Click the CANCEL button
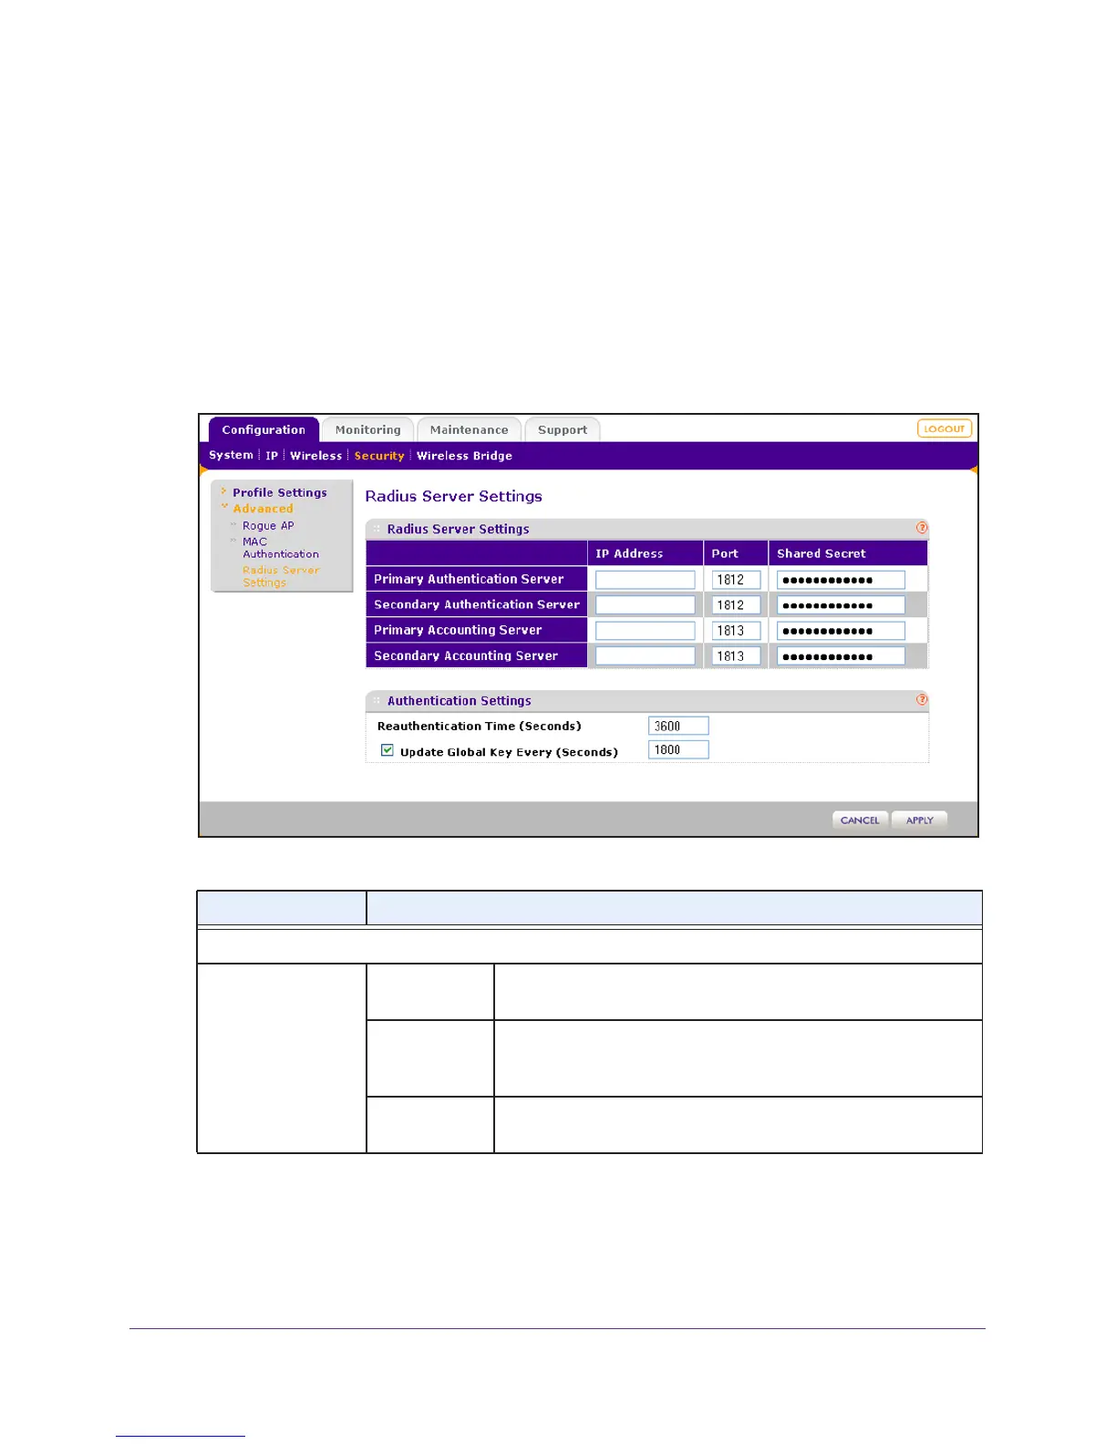 tap(860, 820)
